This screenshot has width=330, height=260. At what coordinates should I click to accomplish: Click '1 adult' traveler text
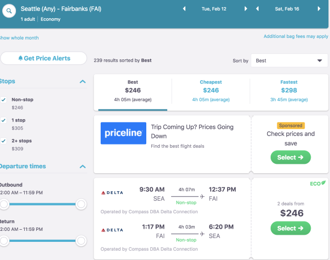(x=28, y=19)
